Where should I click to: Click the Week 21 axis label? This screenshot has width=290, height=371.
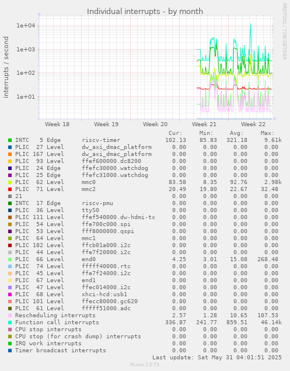(x=204, y=124)
